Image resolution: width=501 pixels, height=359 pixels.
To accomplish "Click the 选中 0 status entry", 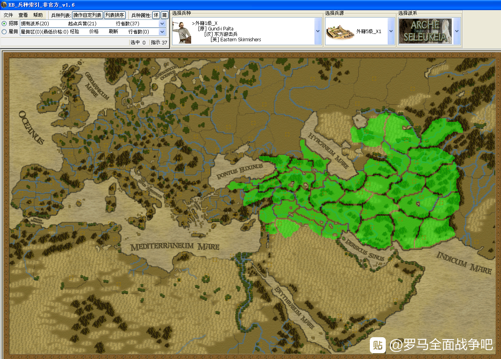I will coord(138,42).
